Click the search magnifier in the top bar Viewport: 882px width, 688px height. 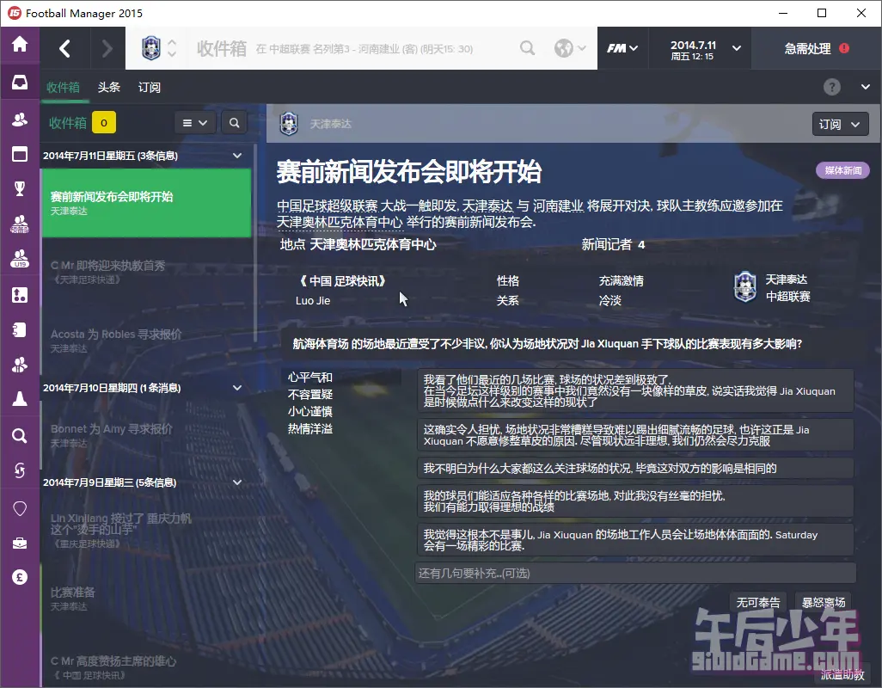(x=527, y=48)
